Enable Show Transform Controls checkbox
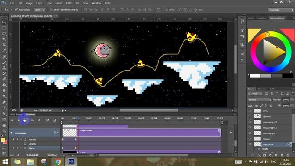 [51, 10]
